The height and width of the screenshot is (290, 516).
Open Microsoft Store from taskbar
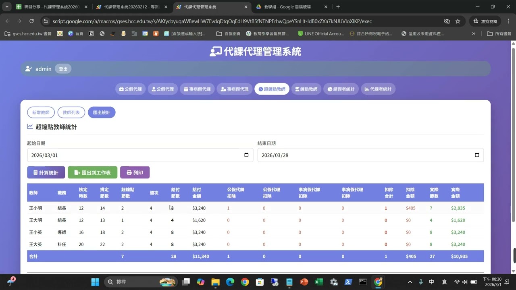pos(260,282)
